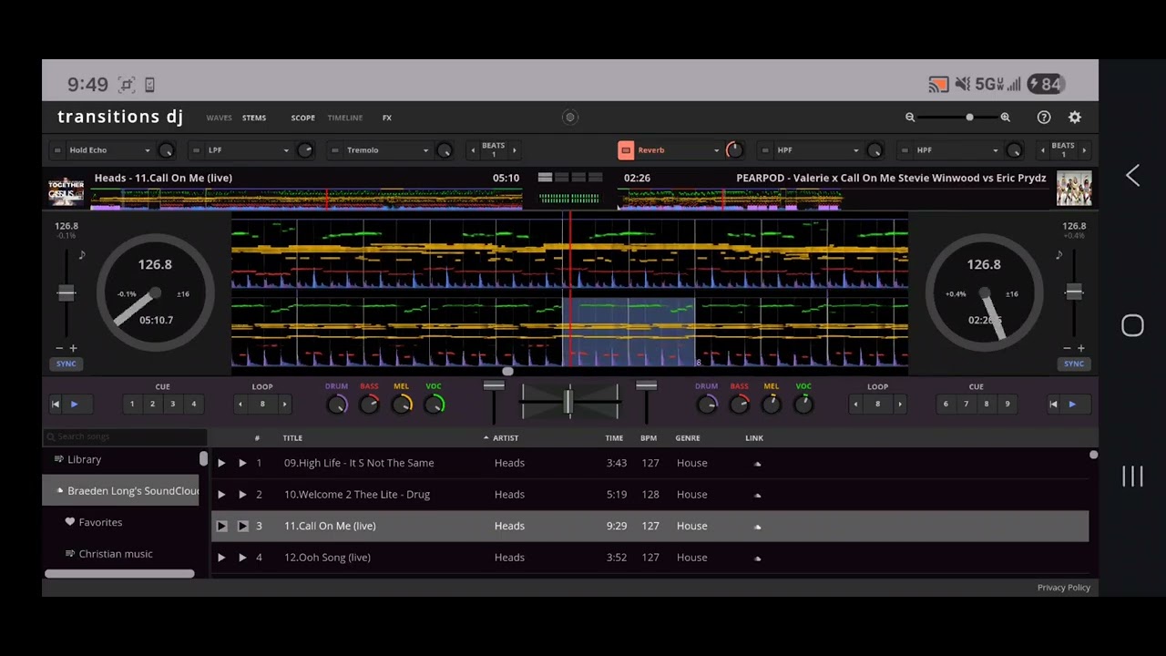
Task: Toggle SYNC on the left deck
Action: 66,364
